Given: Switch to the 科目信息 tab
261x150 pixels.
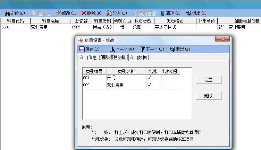Looking at the screenshot, I should click(x=88, y=58).
